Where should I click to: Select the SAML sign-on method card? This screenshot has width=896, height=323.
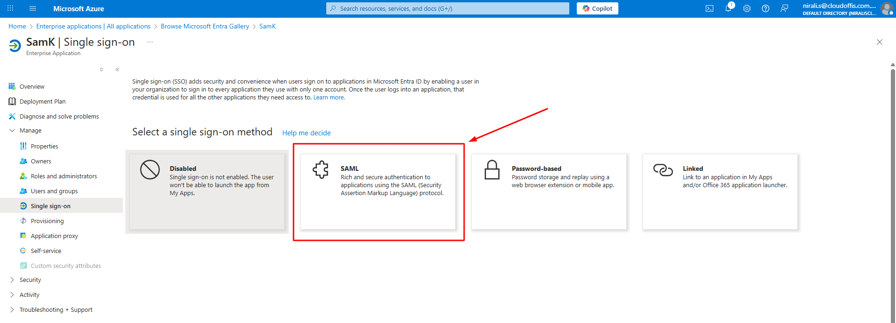point(378,192)
